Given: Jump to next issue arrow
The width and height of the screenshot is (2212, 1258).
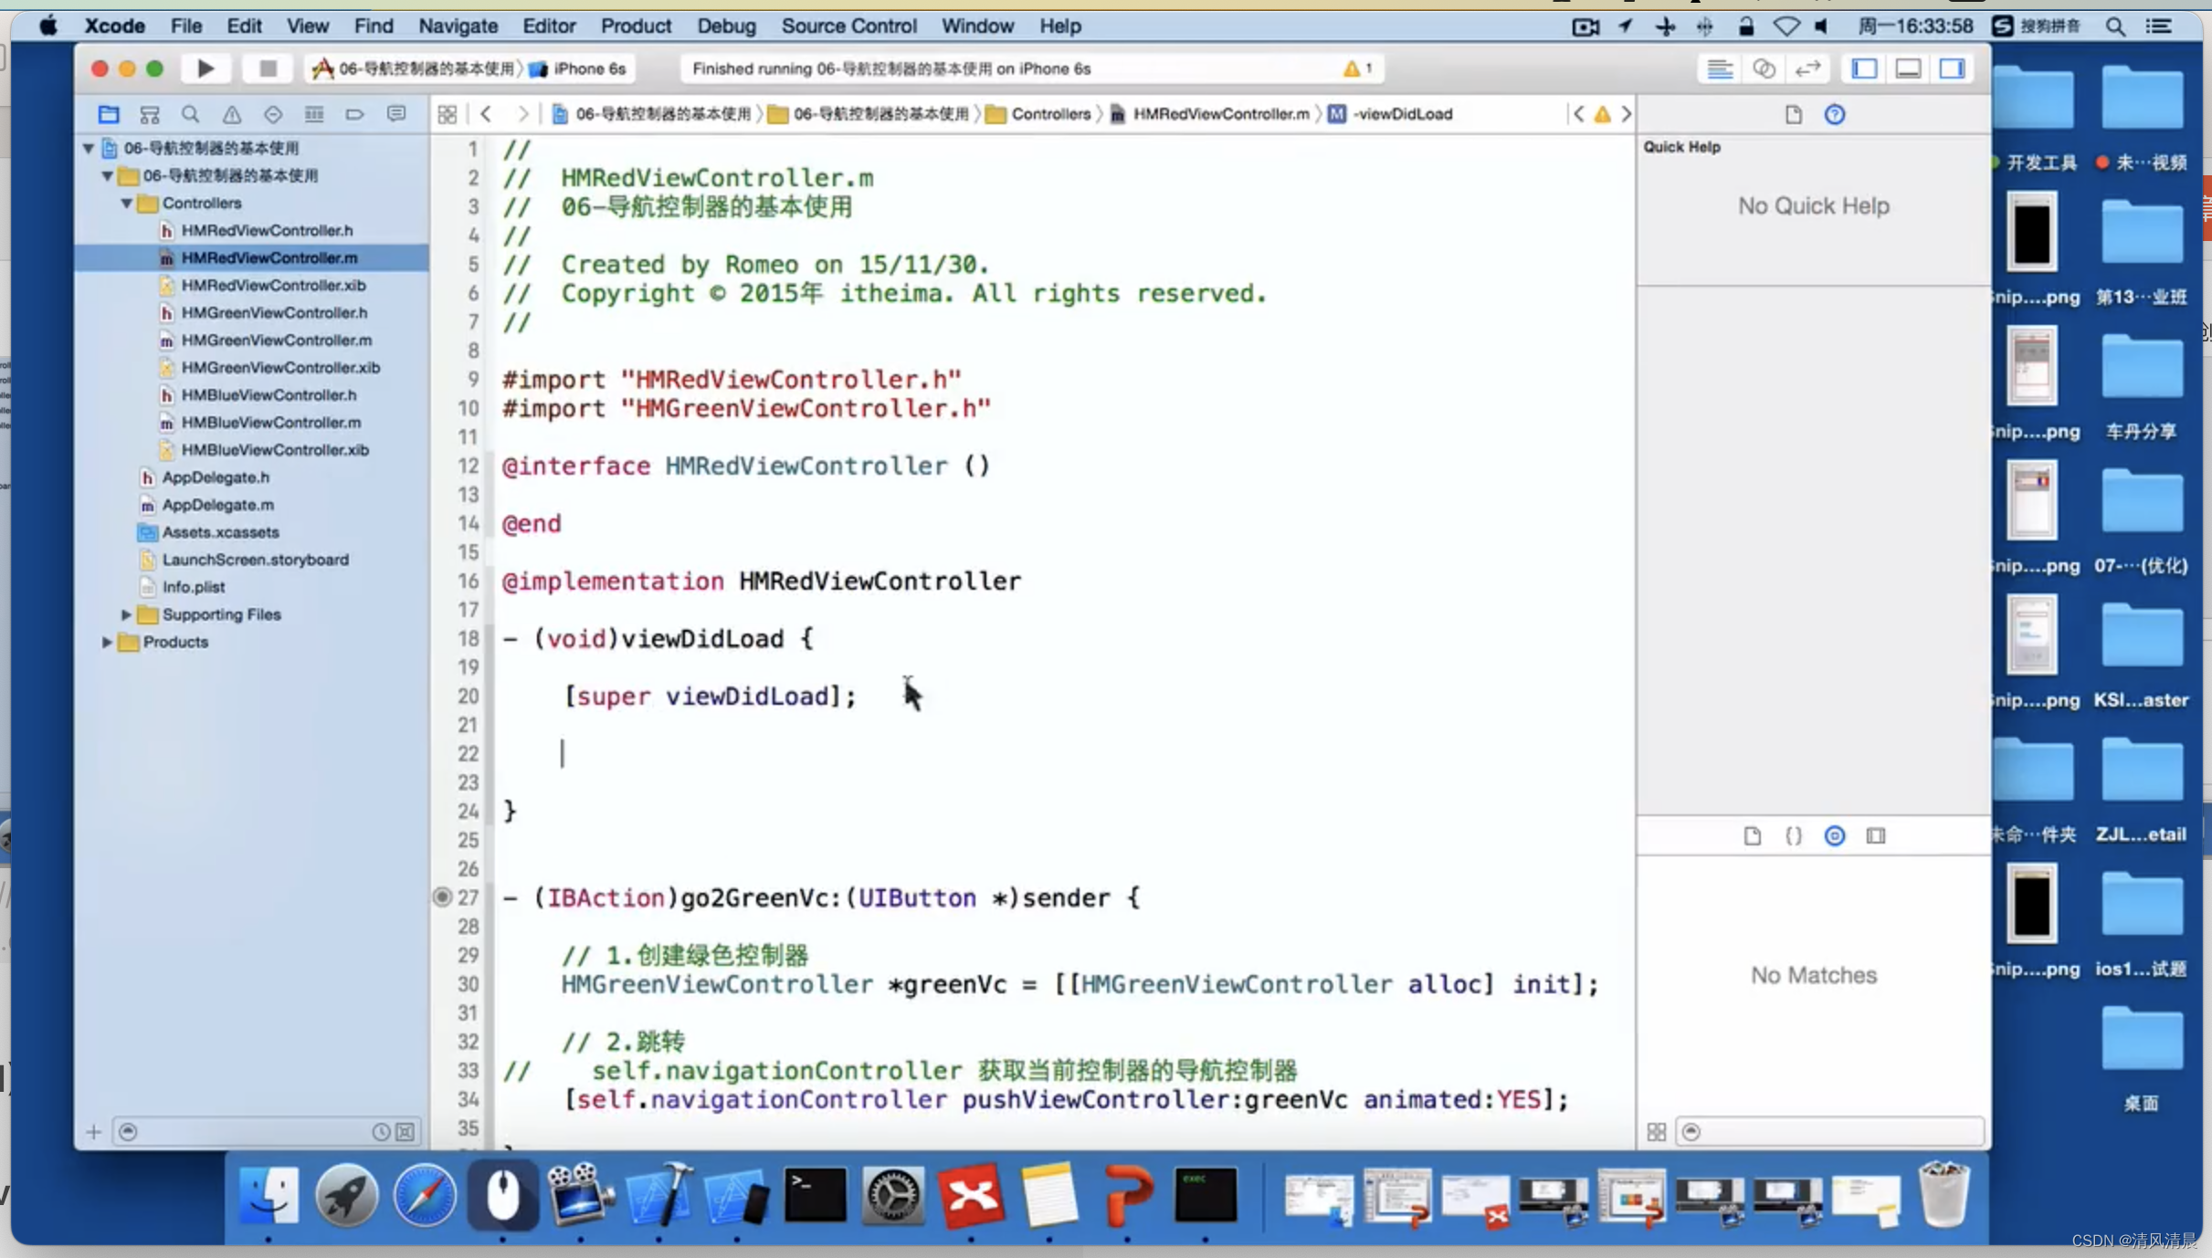Looking at the screenshot, I should [1627, 114].
